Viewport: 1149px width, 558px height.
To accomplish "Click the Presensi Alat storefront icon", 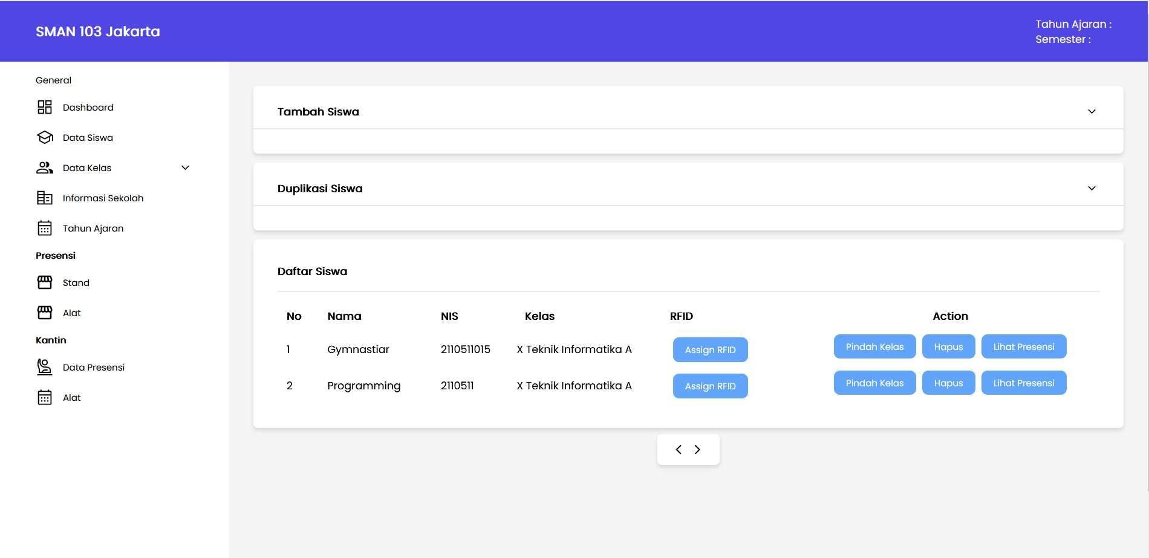I will point(45,313).
